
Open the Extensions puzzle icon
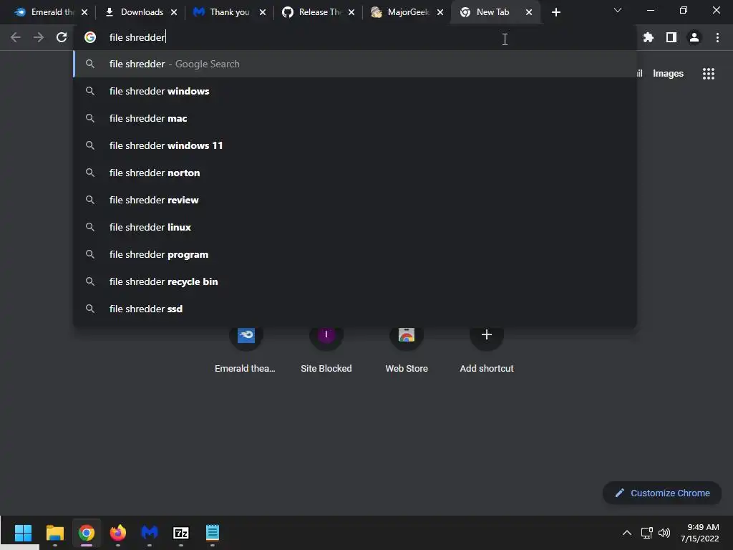coord(648,37)
